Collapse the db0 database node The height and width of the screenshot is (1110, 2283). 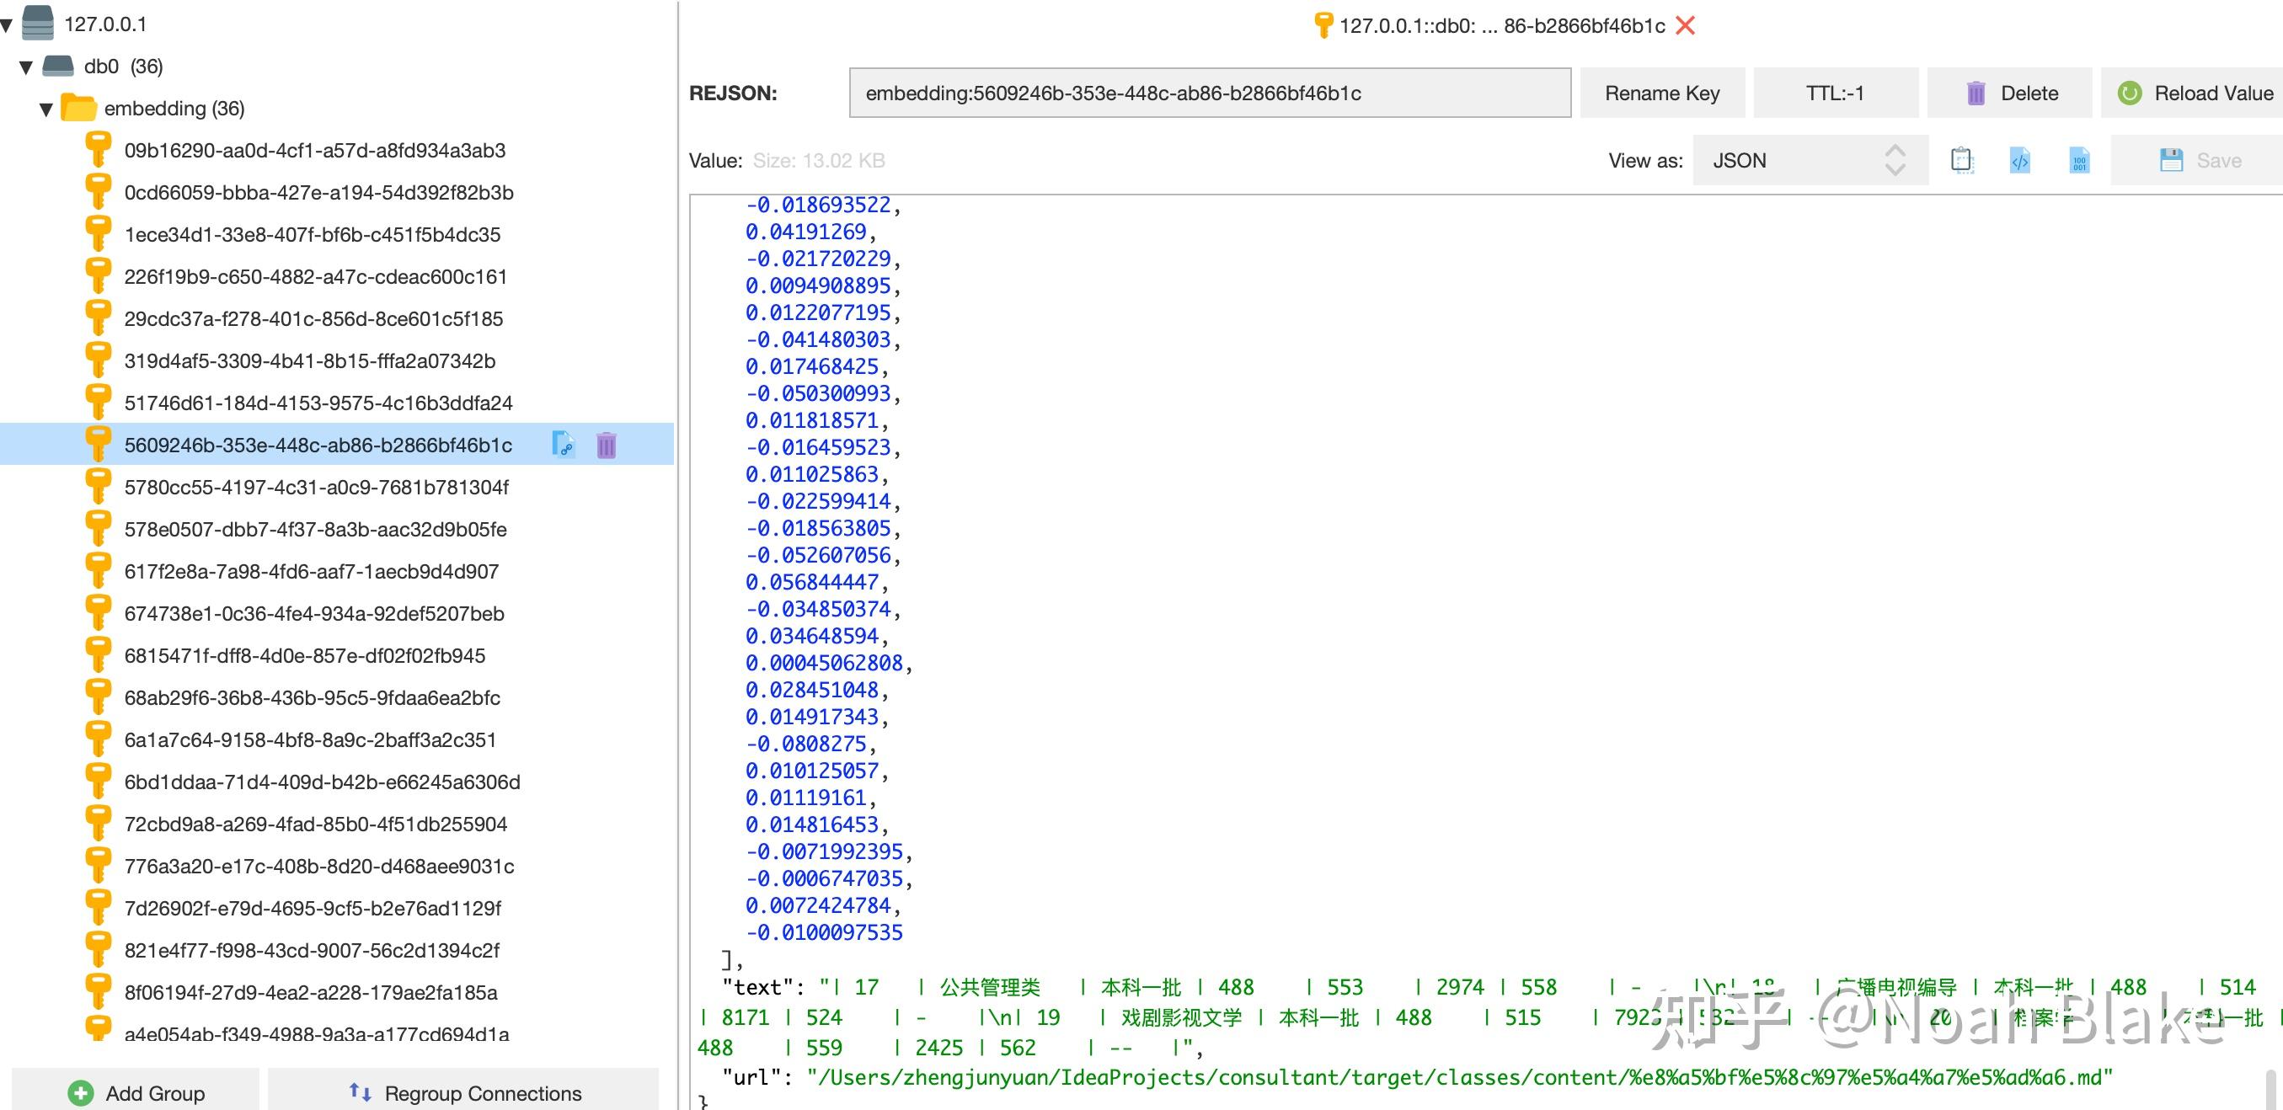26,67
